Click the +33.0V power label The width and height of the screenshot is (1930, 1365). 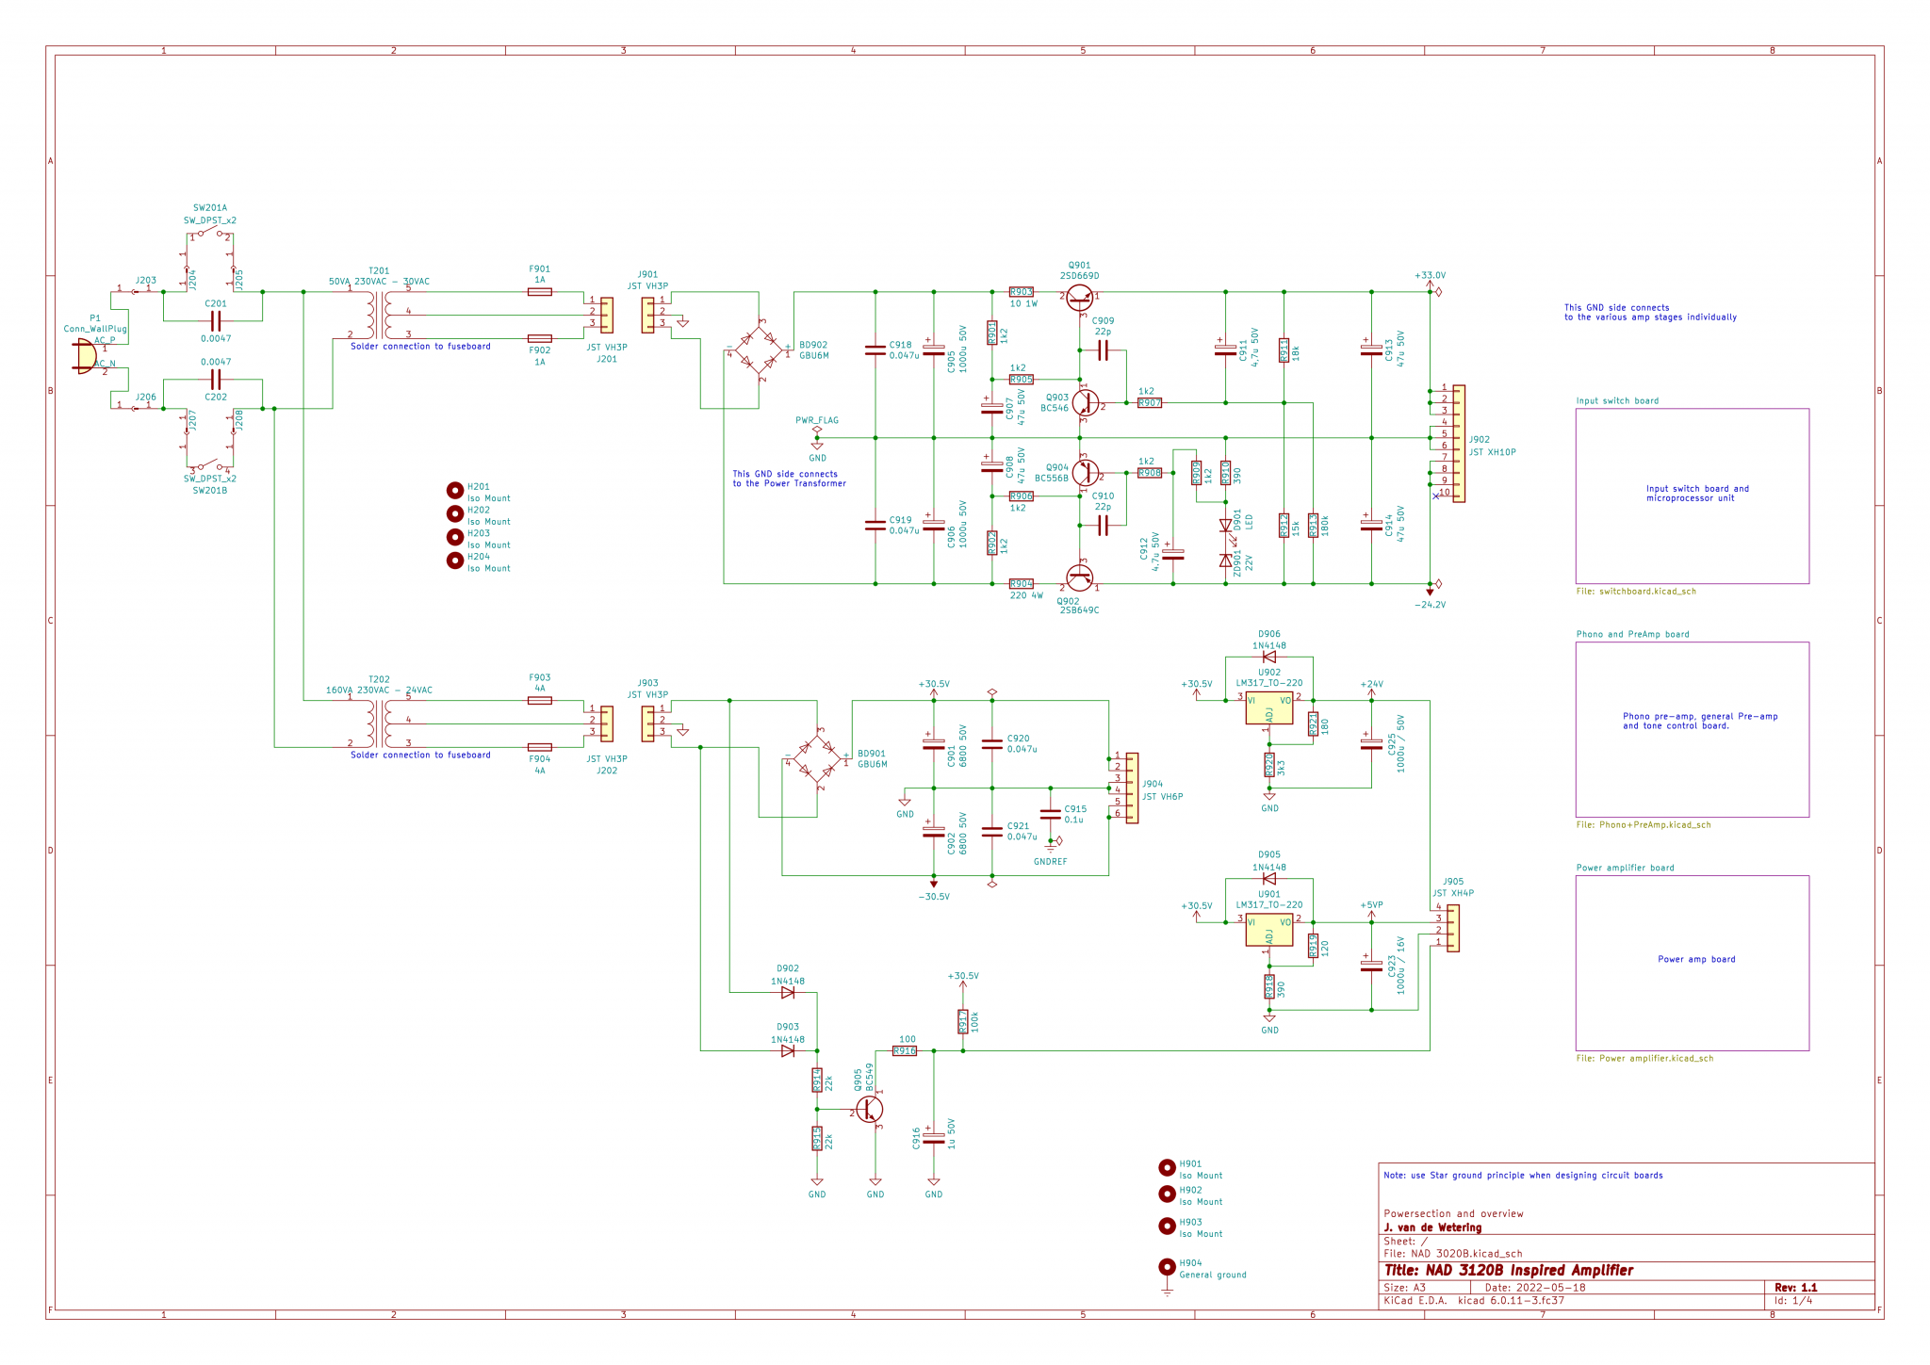(1430, 276)
